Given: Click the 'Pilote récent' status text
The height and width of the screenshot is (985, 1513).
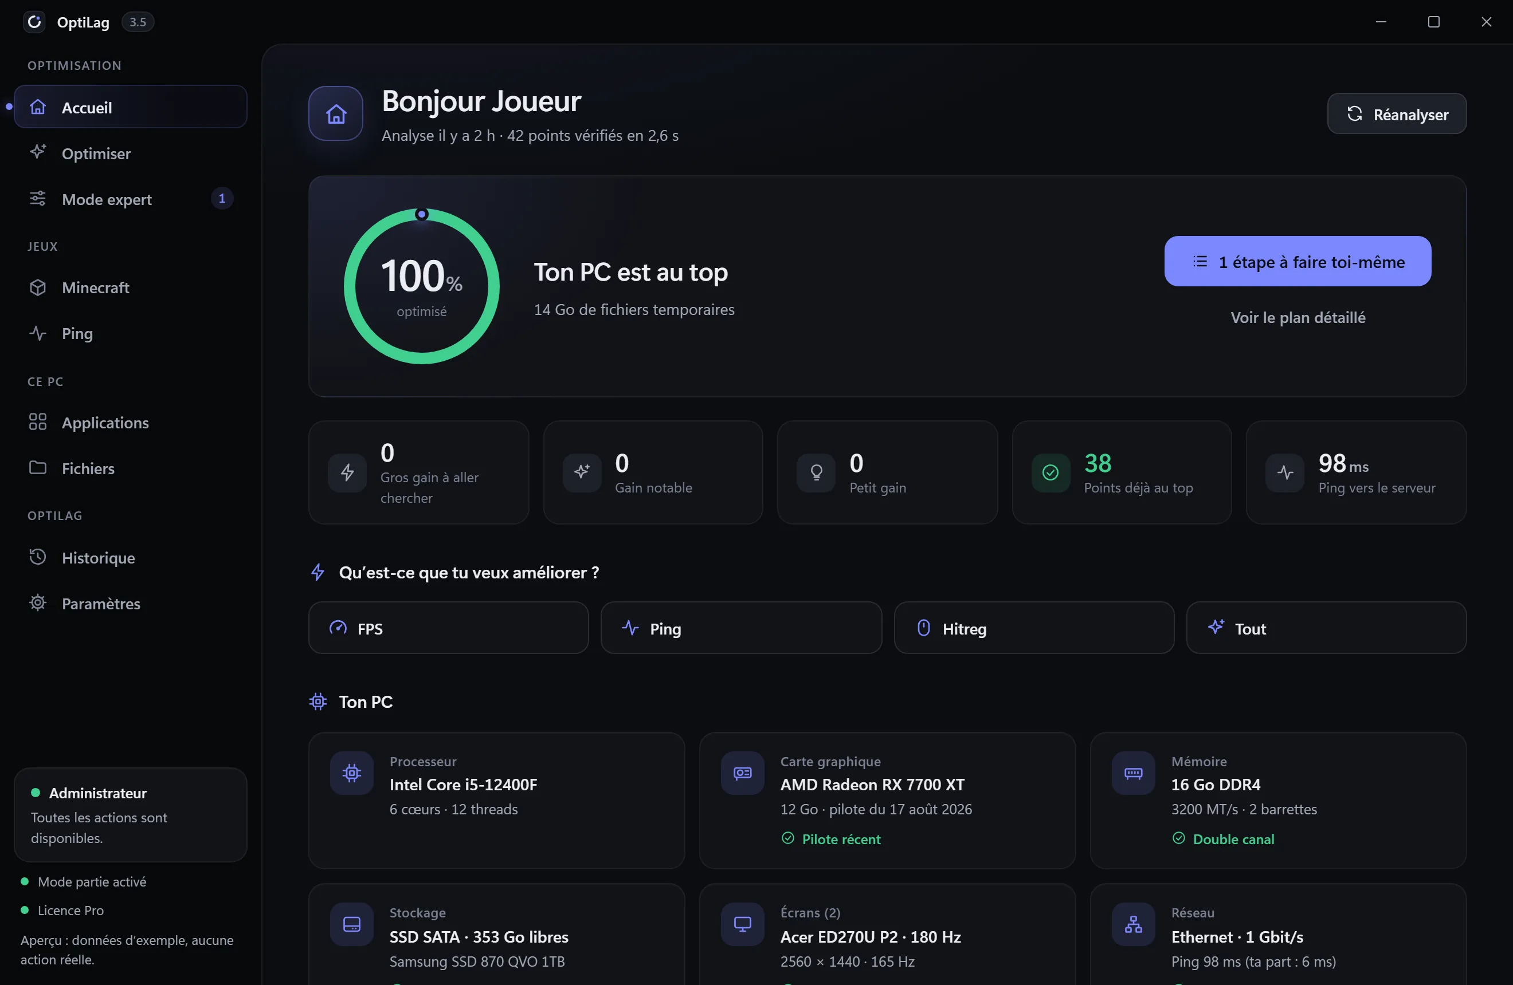Looking at the screenshot, I should coord(841,839).
